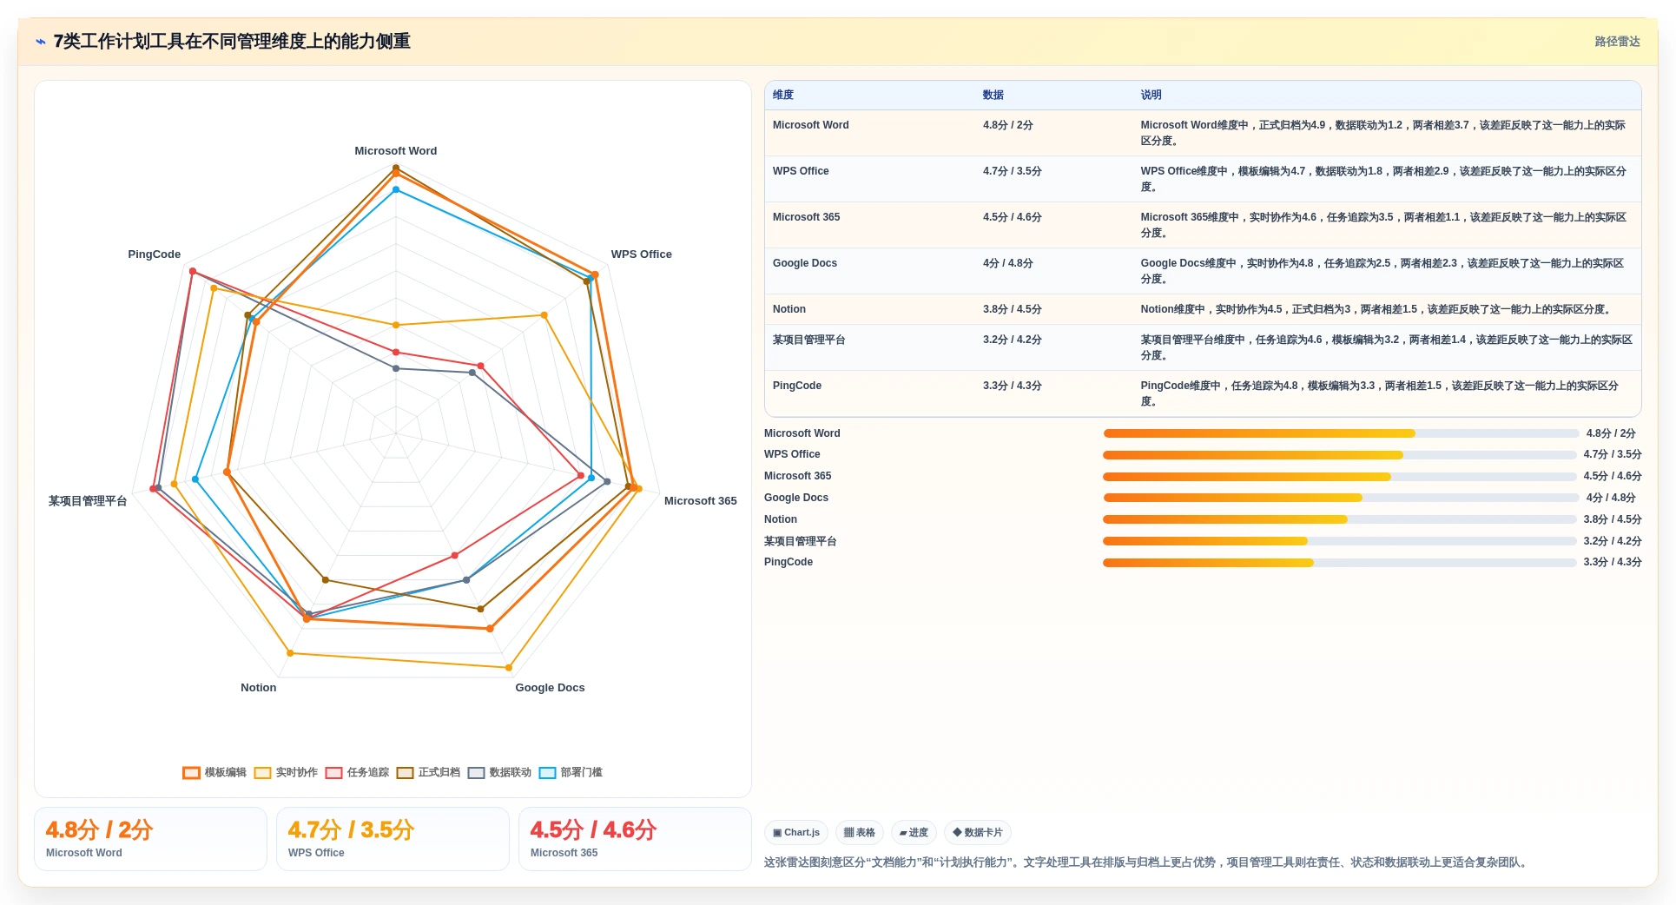The height and width of the screenshot is (905, 1676).
Task: Select the Notion table row name
Action: (789, 309)
